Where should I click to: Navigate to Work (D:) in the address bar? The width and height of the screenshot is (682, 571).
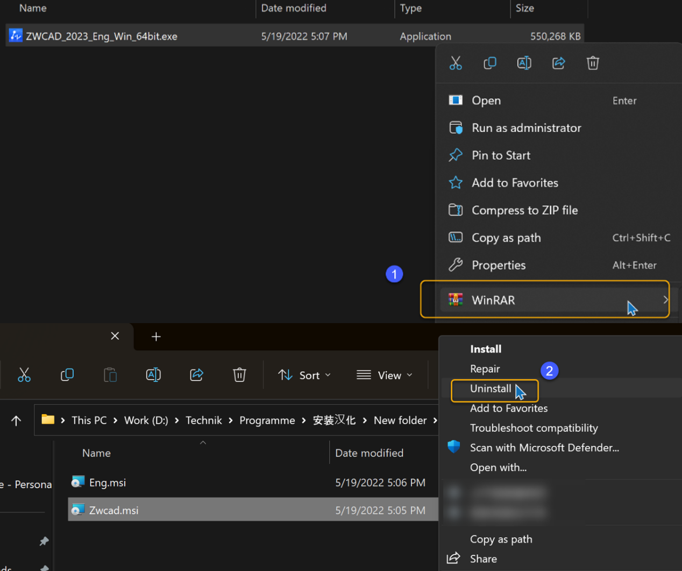pos(146,420)
